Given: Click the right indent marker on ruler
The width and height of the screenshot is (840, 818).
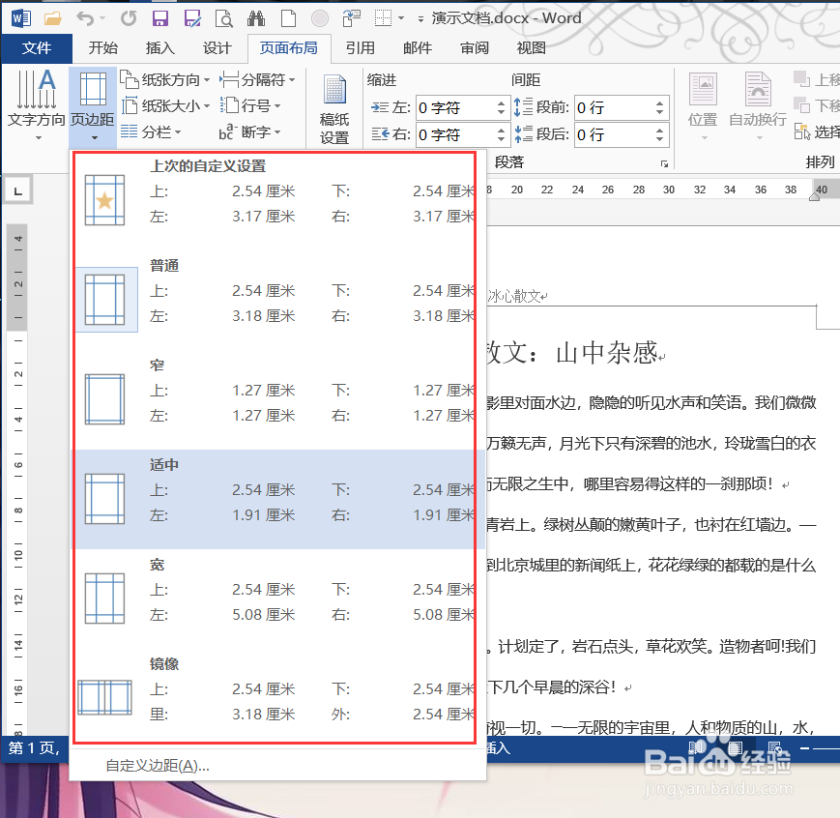Looking at the screenshot, I should coord(814,197).
